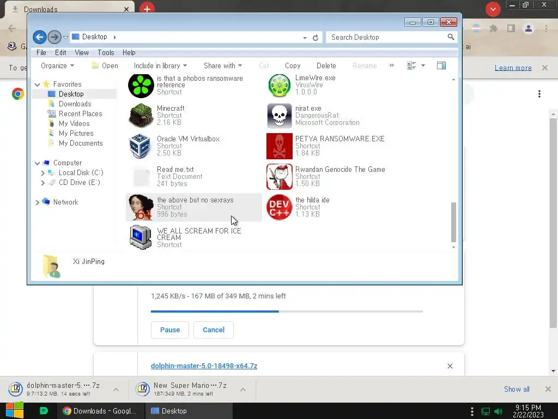Cancel the current download
This screenshot has height=419, width=558.
pyautogui.click(x=214, y=330)
